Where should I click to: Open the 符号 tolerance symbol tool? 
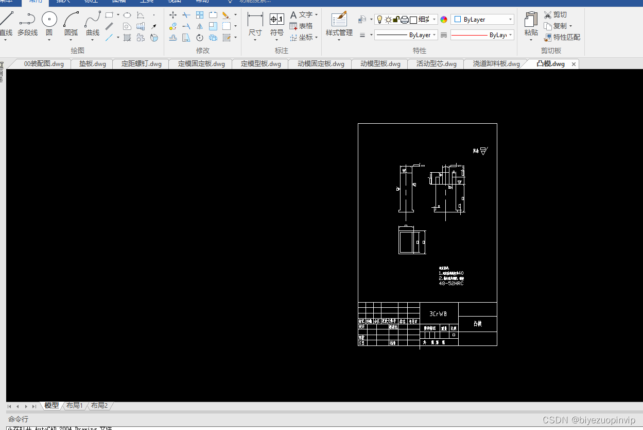[277, 24]
